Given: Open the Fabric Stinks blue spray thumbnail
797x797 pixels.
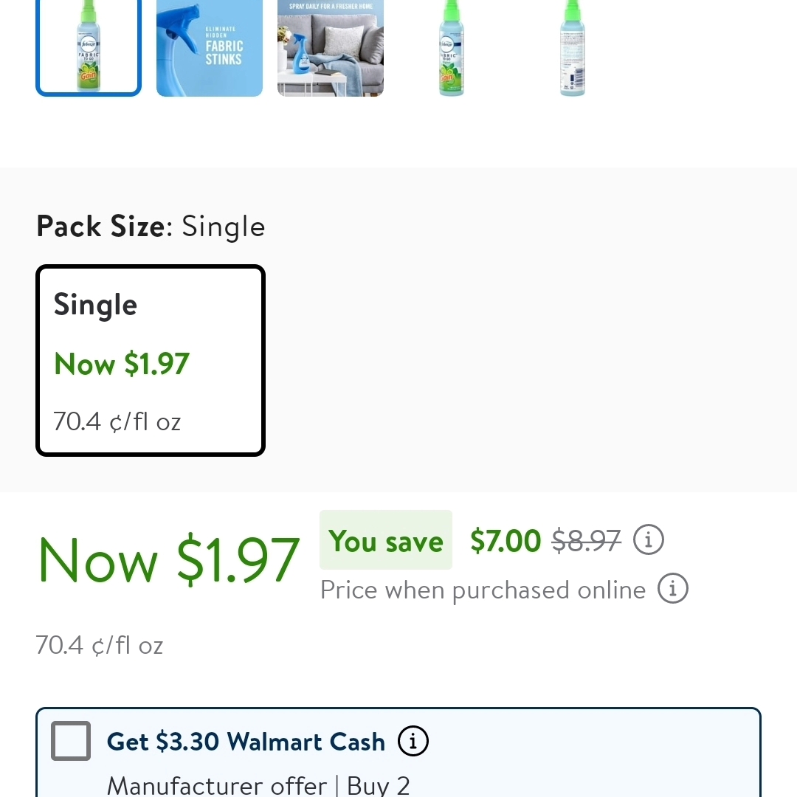Looking at the screenshot, I should (210, 47).
